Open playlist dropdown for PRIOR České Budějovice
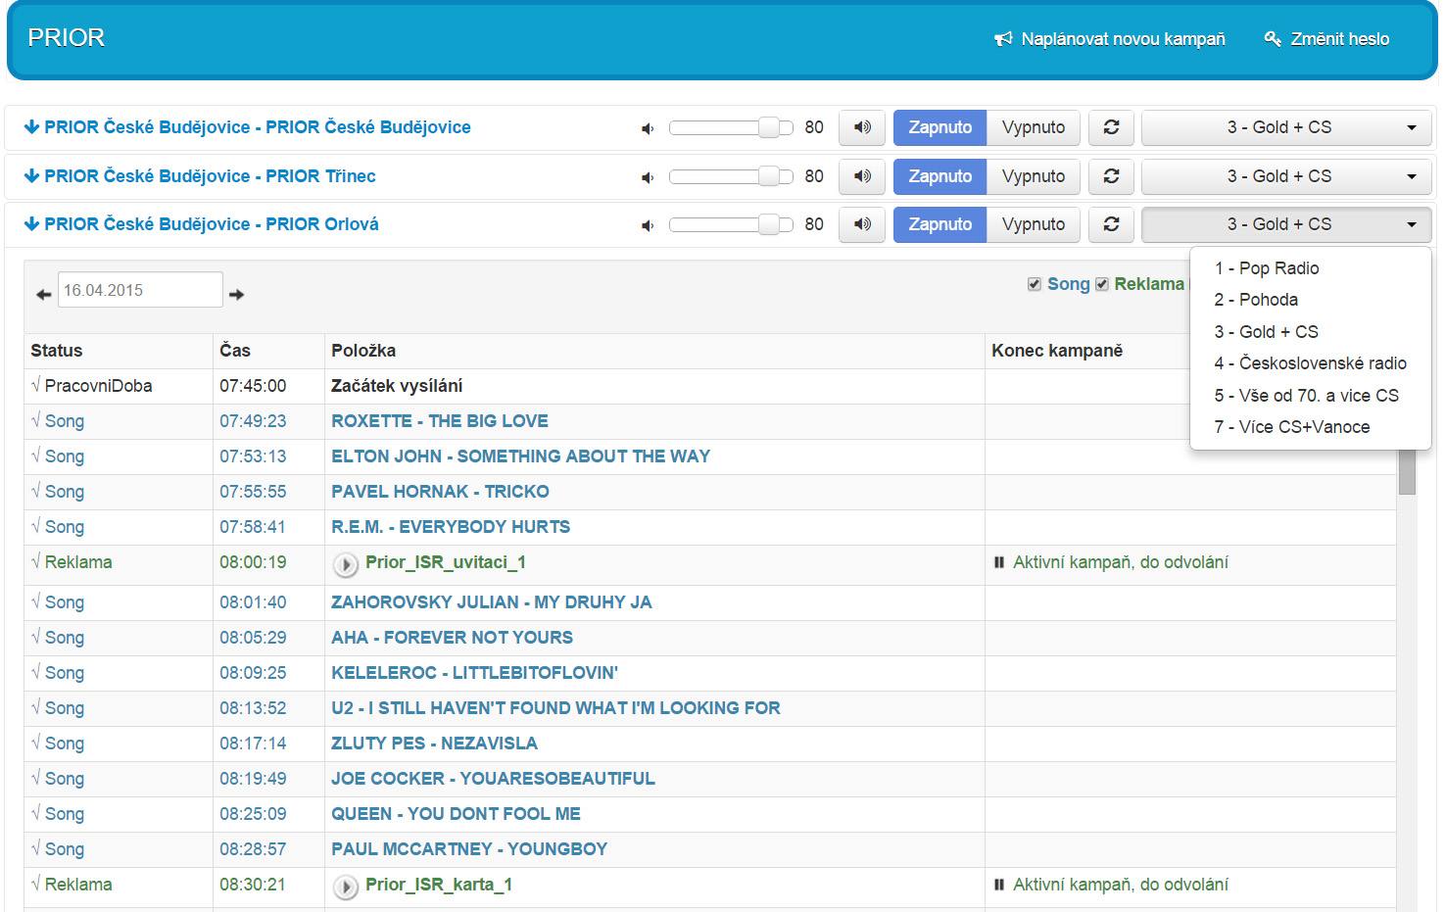 pos(1286,127)
